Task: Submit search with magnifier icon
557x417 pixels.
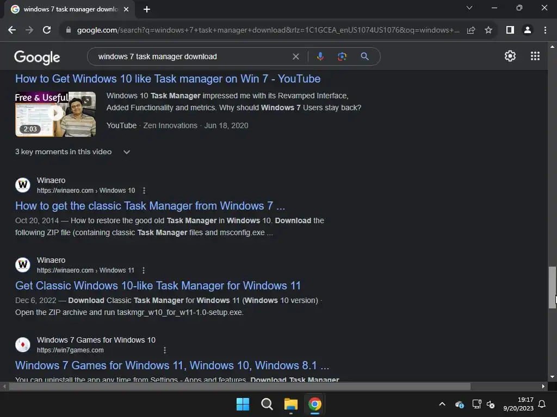Action: point(364,56)
